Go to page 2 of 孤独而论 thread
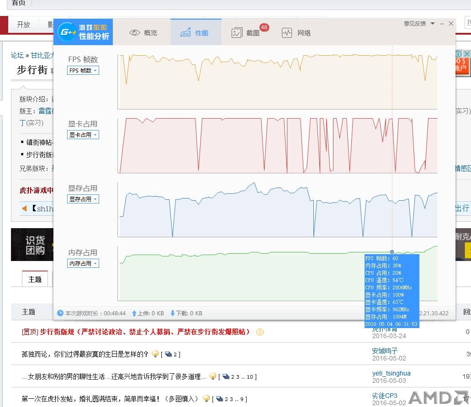This screenshot has height=407, width=471. pyautogui.click(x=175, y=355)
